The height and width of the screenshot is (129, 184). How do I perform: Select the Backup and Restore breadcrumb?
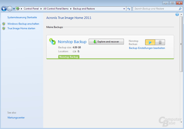[84, 9]
